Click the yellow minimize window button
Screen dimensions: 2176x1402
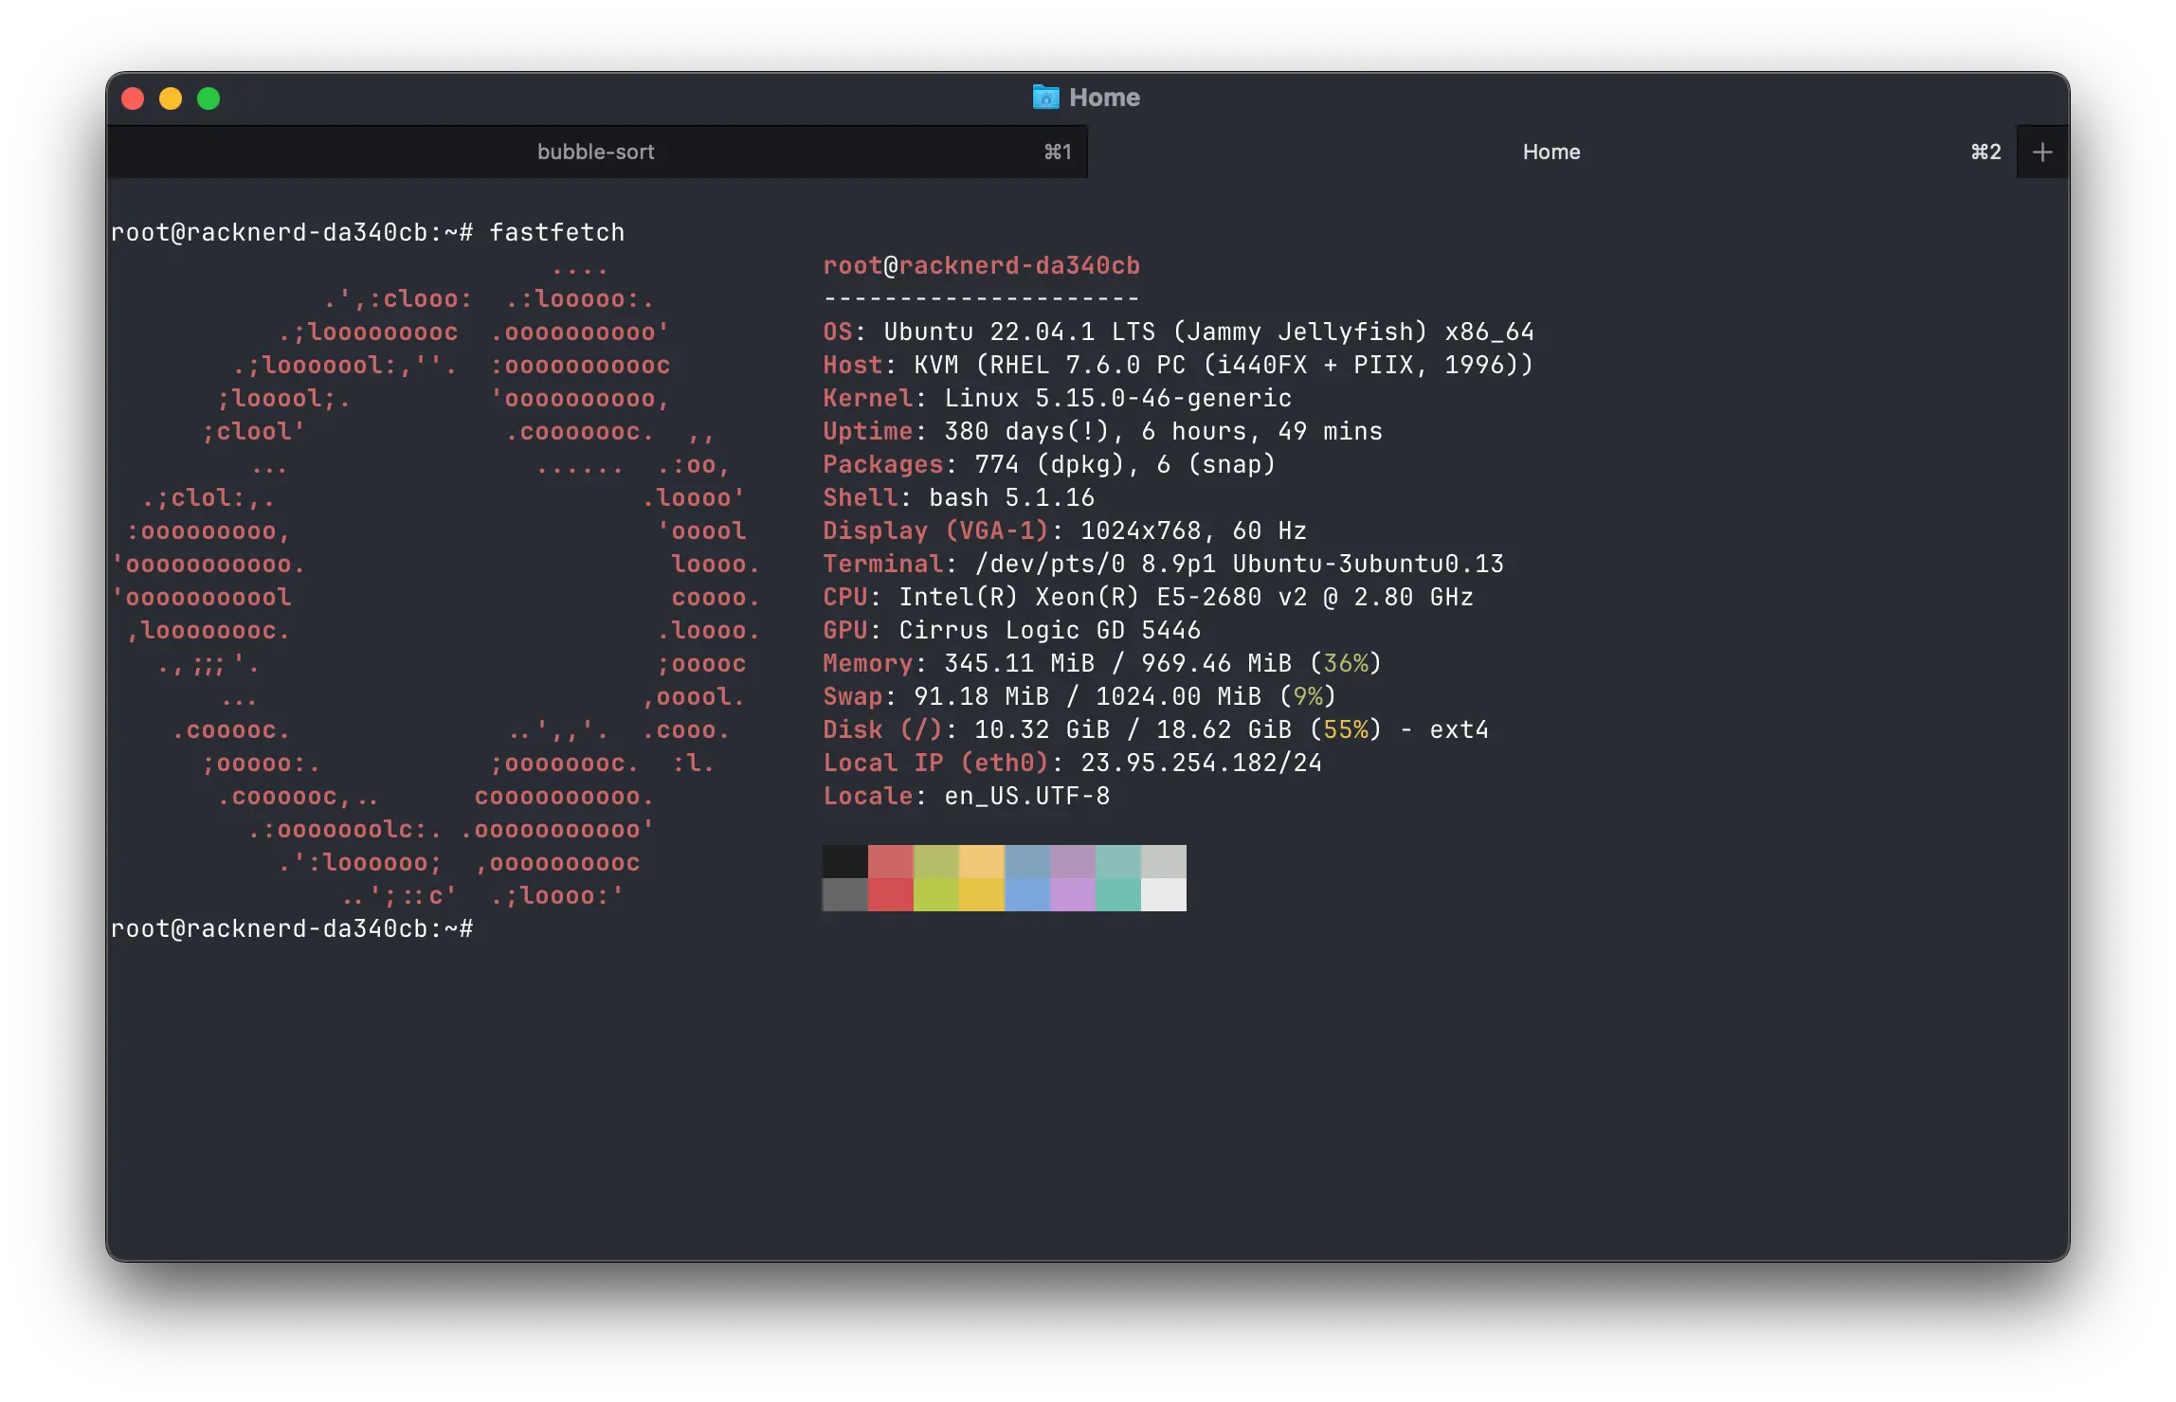171,99
